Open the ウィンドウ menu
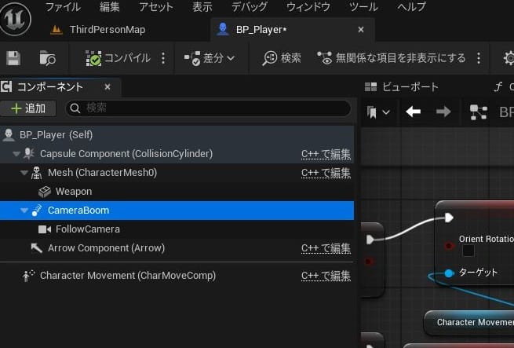The width and height of the screenshot is (514, 348). point(308,7)
